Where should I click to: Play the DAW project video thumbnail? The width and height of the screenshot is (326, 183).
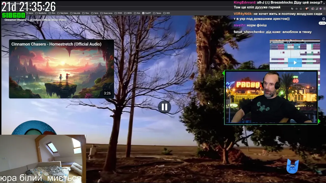tap(295, 63)
